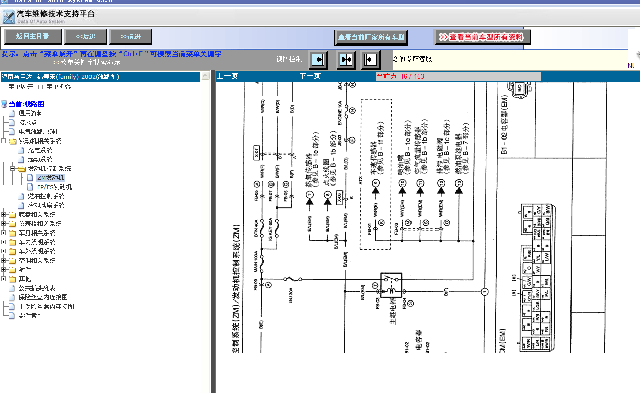Open the FP/FS发动机 tree entry
640x393 pixels.
click(x=54, y=187)
